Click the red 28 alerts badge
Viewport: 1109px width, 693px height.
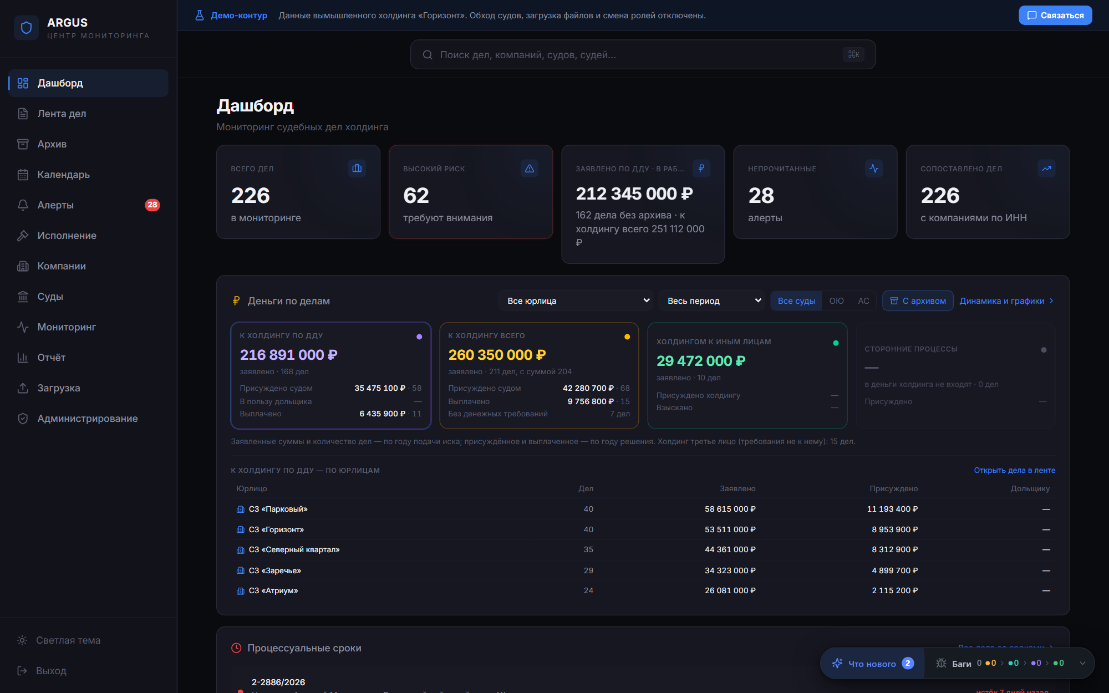pos(152,205)
